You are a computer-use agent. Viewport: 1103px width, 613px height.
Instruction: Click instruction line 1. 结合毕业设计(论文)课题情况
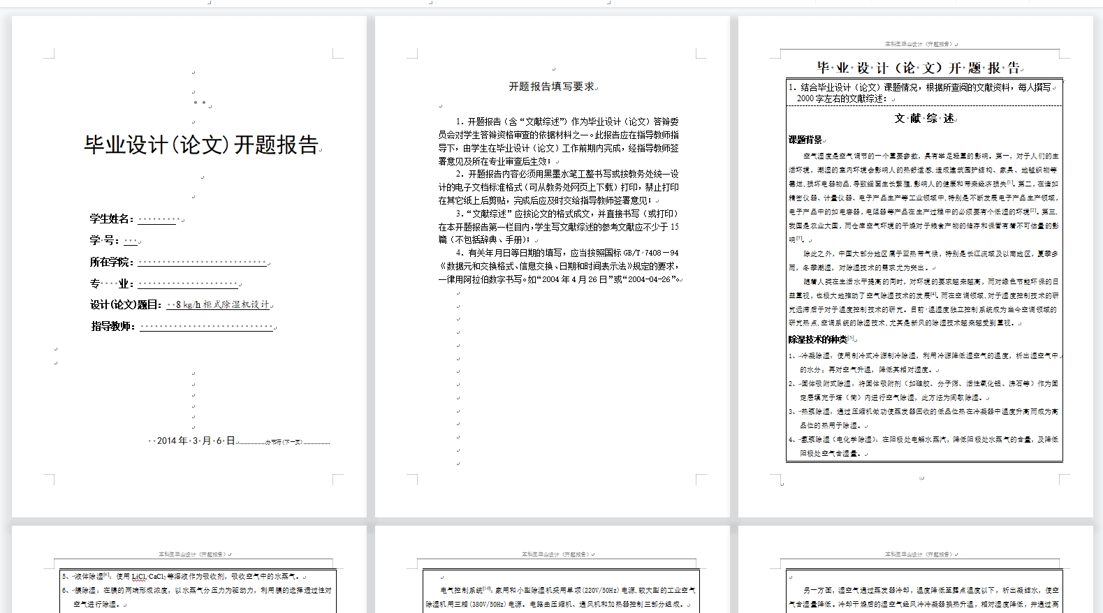[921, 92]
